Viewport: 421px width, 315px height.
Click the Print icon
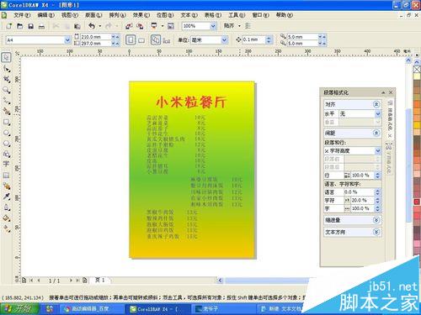click(x=41, y=26)
